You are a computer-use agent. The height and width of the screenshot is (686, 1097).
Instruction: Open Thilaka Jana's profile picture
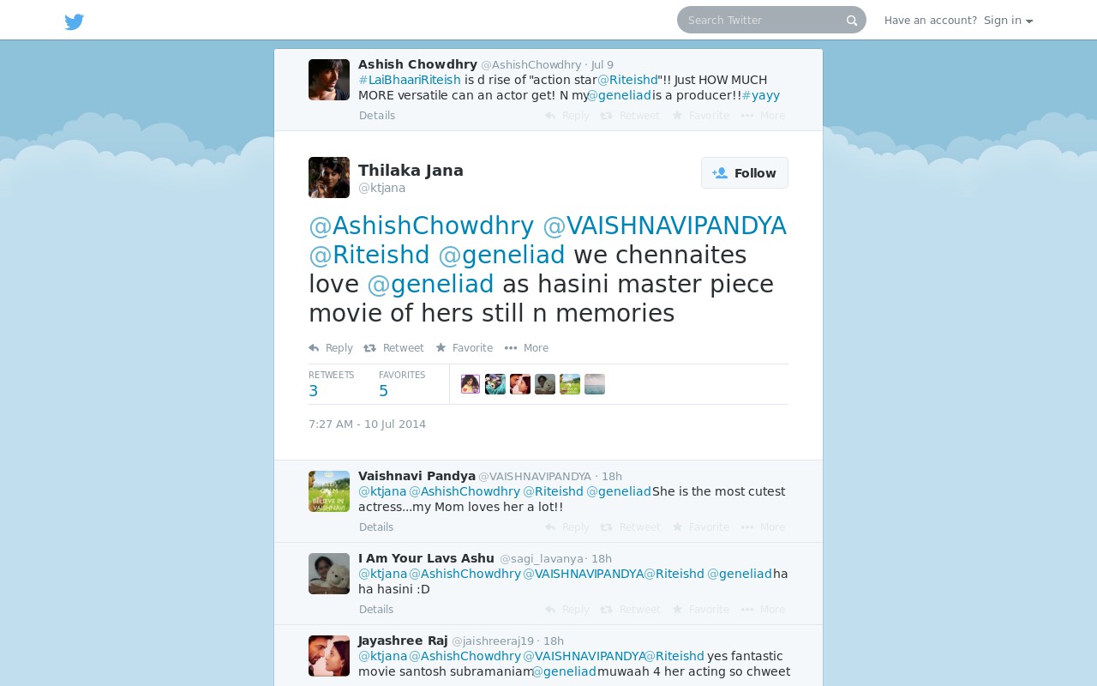pyautogui.click(x=329, y=178)
